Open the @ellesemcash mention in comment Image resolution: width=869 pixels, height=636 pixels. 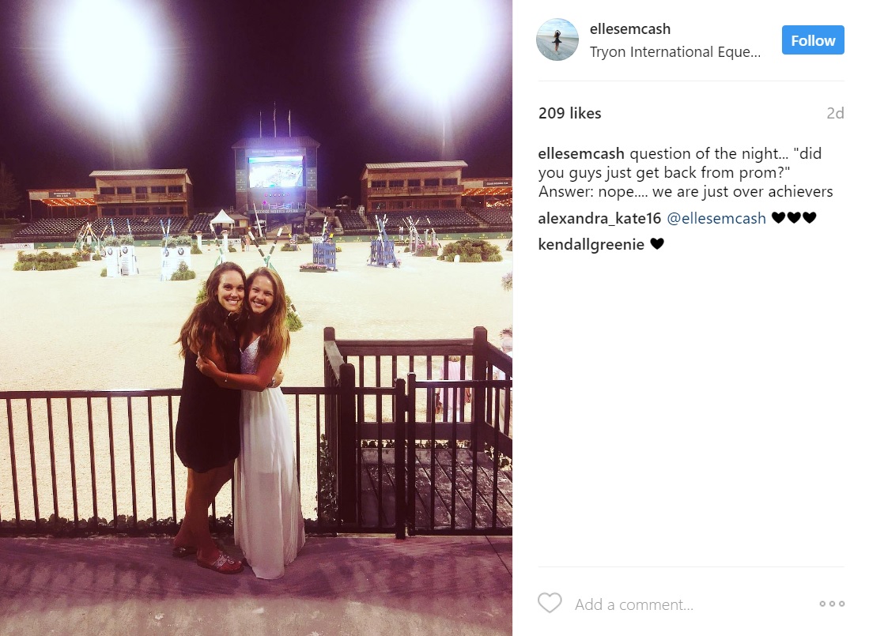click(716, 219)
